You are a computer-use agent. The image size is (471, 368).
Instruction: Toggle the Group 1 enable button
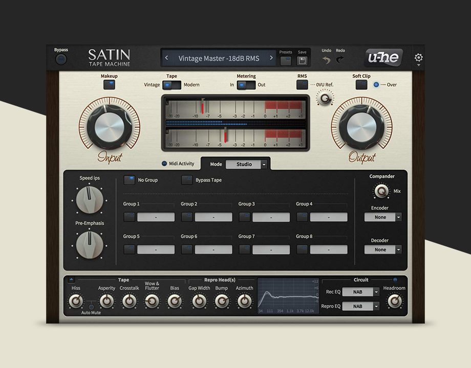point(130,217)
